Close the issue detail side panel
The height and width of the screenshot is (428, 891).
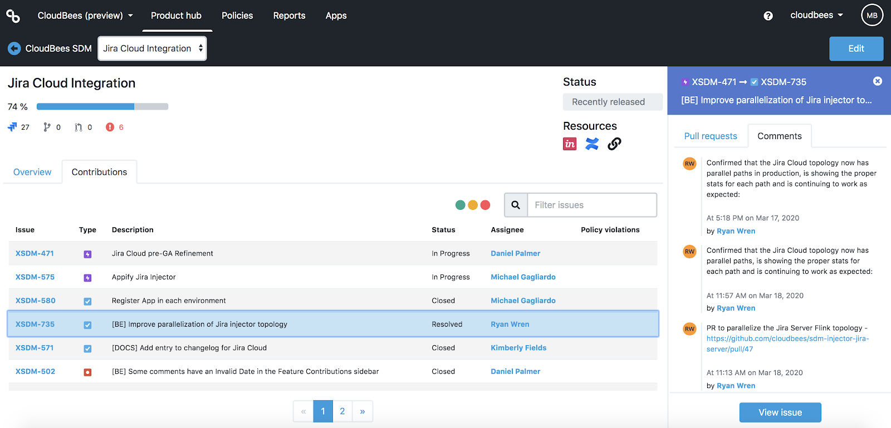point(878,81)
